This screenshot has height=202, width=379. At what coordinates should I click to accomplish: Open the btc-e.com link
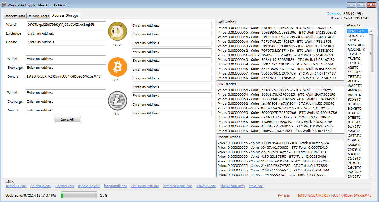tap(256, 186)
